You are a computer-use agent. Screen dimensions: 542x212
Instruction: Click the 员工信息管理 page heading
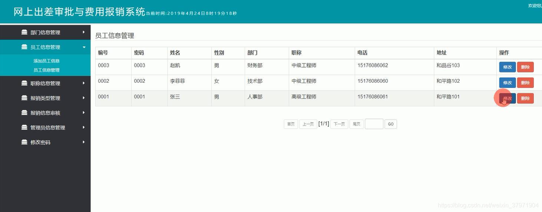115,36
